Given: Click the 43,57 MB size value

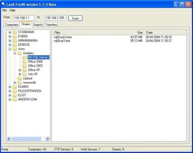Looking at the screenshot, I should (136, 37).
